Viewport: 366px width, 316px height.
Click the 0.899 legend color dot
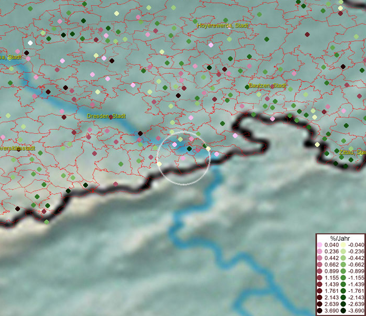coord(320,271)
